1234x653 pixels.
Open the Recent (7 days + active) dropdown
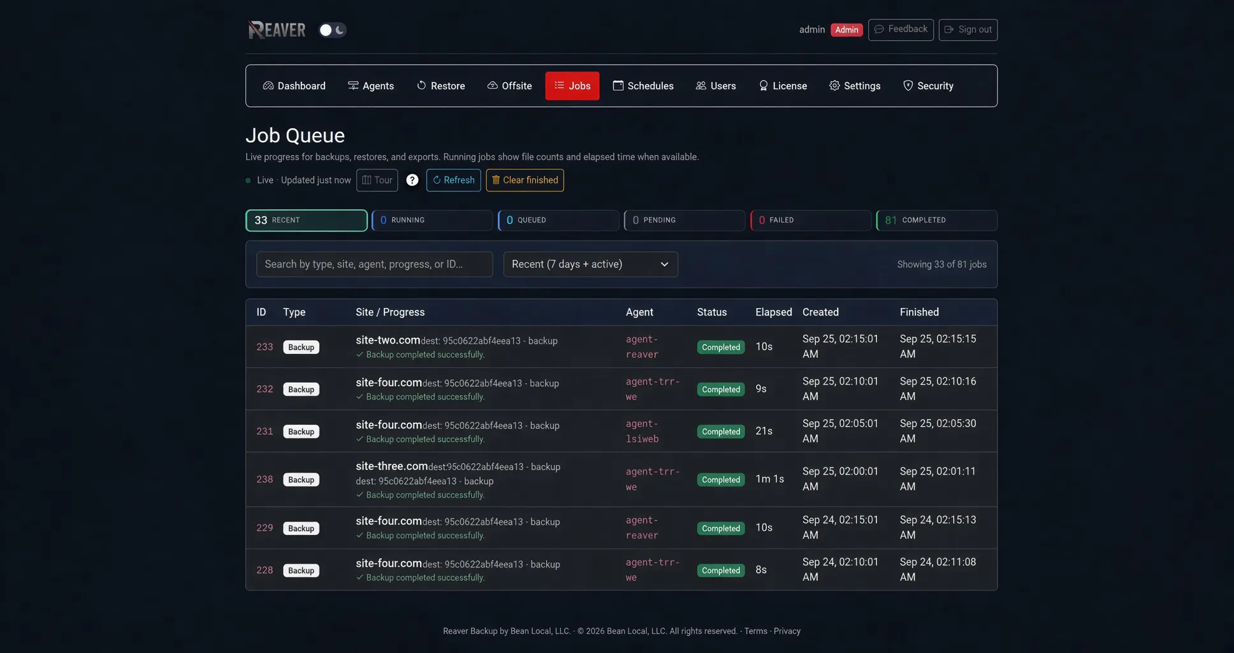591,265
